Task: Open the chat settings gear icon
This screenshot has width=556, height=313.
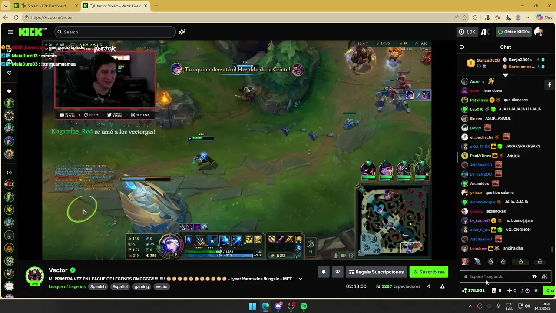Action: [536, 290]
